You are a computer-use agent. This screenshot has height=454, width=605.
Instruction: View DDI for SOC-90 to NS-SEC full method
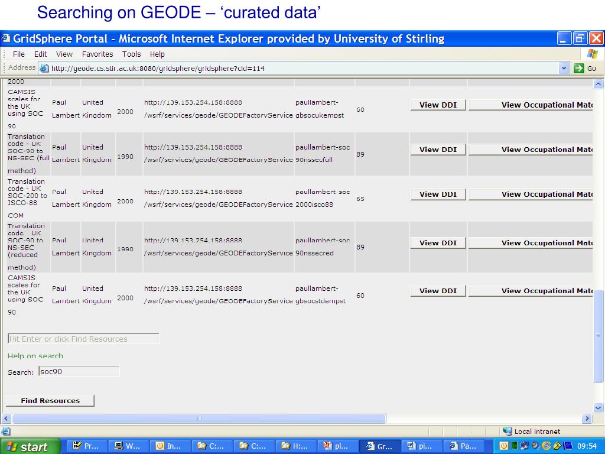point(438,150)
